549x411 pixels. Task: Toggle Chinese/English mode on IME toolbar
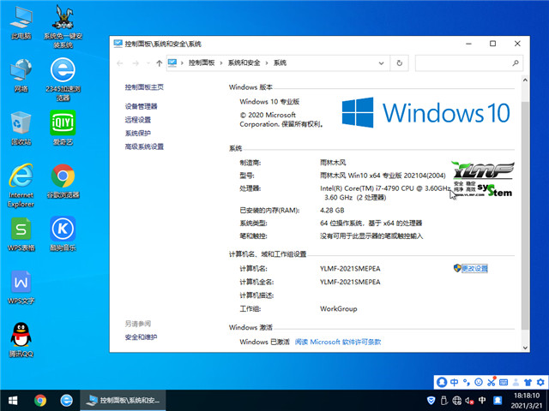(x=454, y=382)
